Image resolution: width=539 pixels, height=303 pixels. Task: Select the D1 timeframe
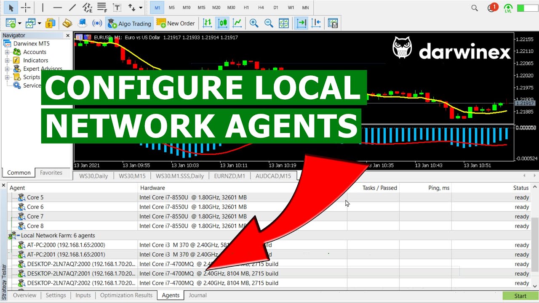(x=276, y=8)
